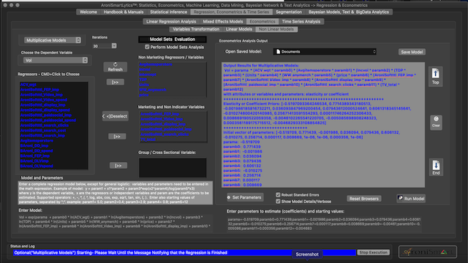This screenshot has width=468, height=263.
Task: Click the Clear output icon button
Action: pyautogui.click(x=436, y=122)
